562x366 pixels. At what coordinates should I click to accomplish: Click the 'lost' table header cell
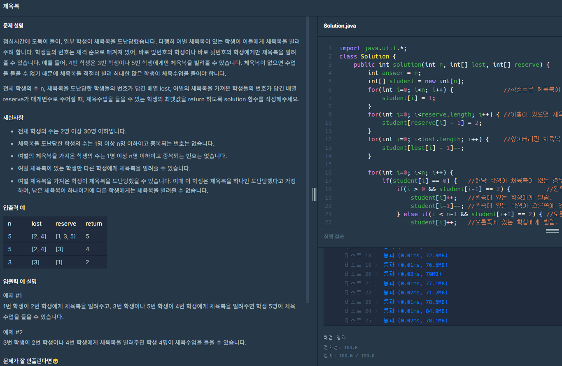(x=39, y=224)
